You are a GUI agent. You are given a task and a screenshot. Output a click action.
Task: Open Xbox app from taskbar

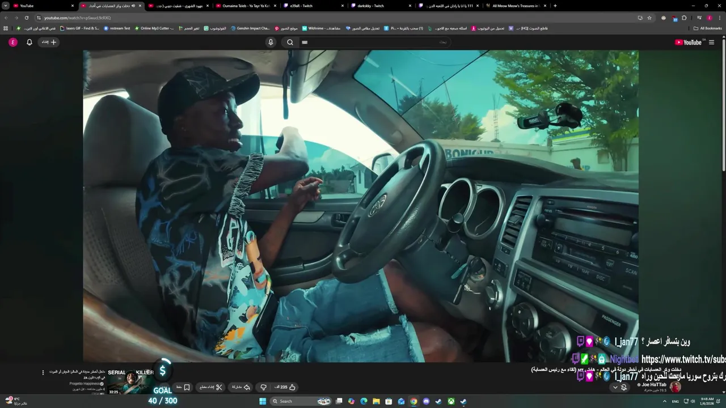451,401
